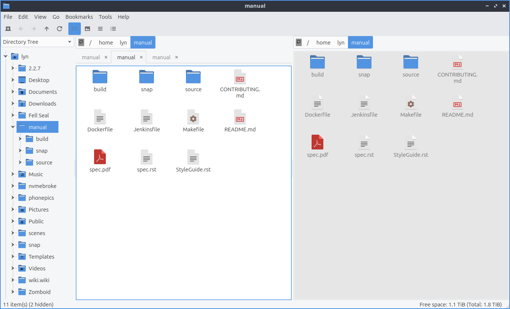The image size is (510, 309).
Task: Click the home segment in left path bar
Action: [x=106, y=43]
